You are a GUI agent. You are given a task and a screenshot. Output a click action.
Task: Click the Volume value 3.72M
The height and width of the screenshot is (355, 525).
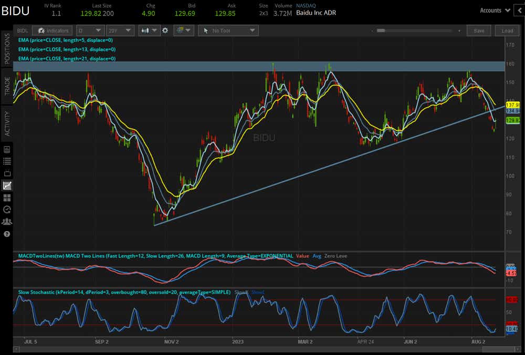pos(282,14)
